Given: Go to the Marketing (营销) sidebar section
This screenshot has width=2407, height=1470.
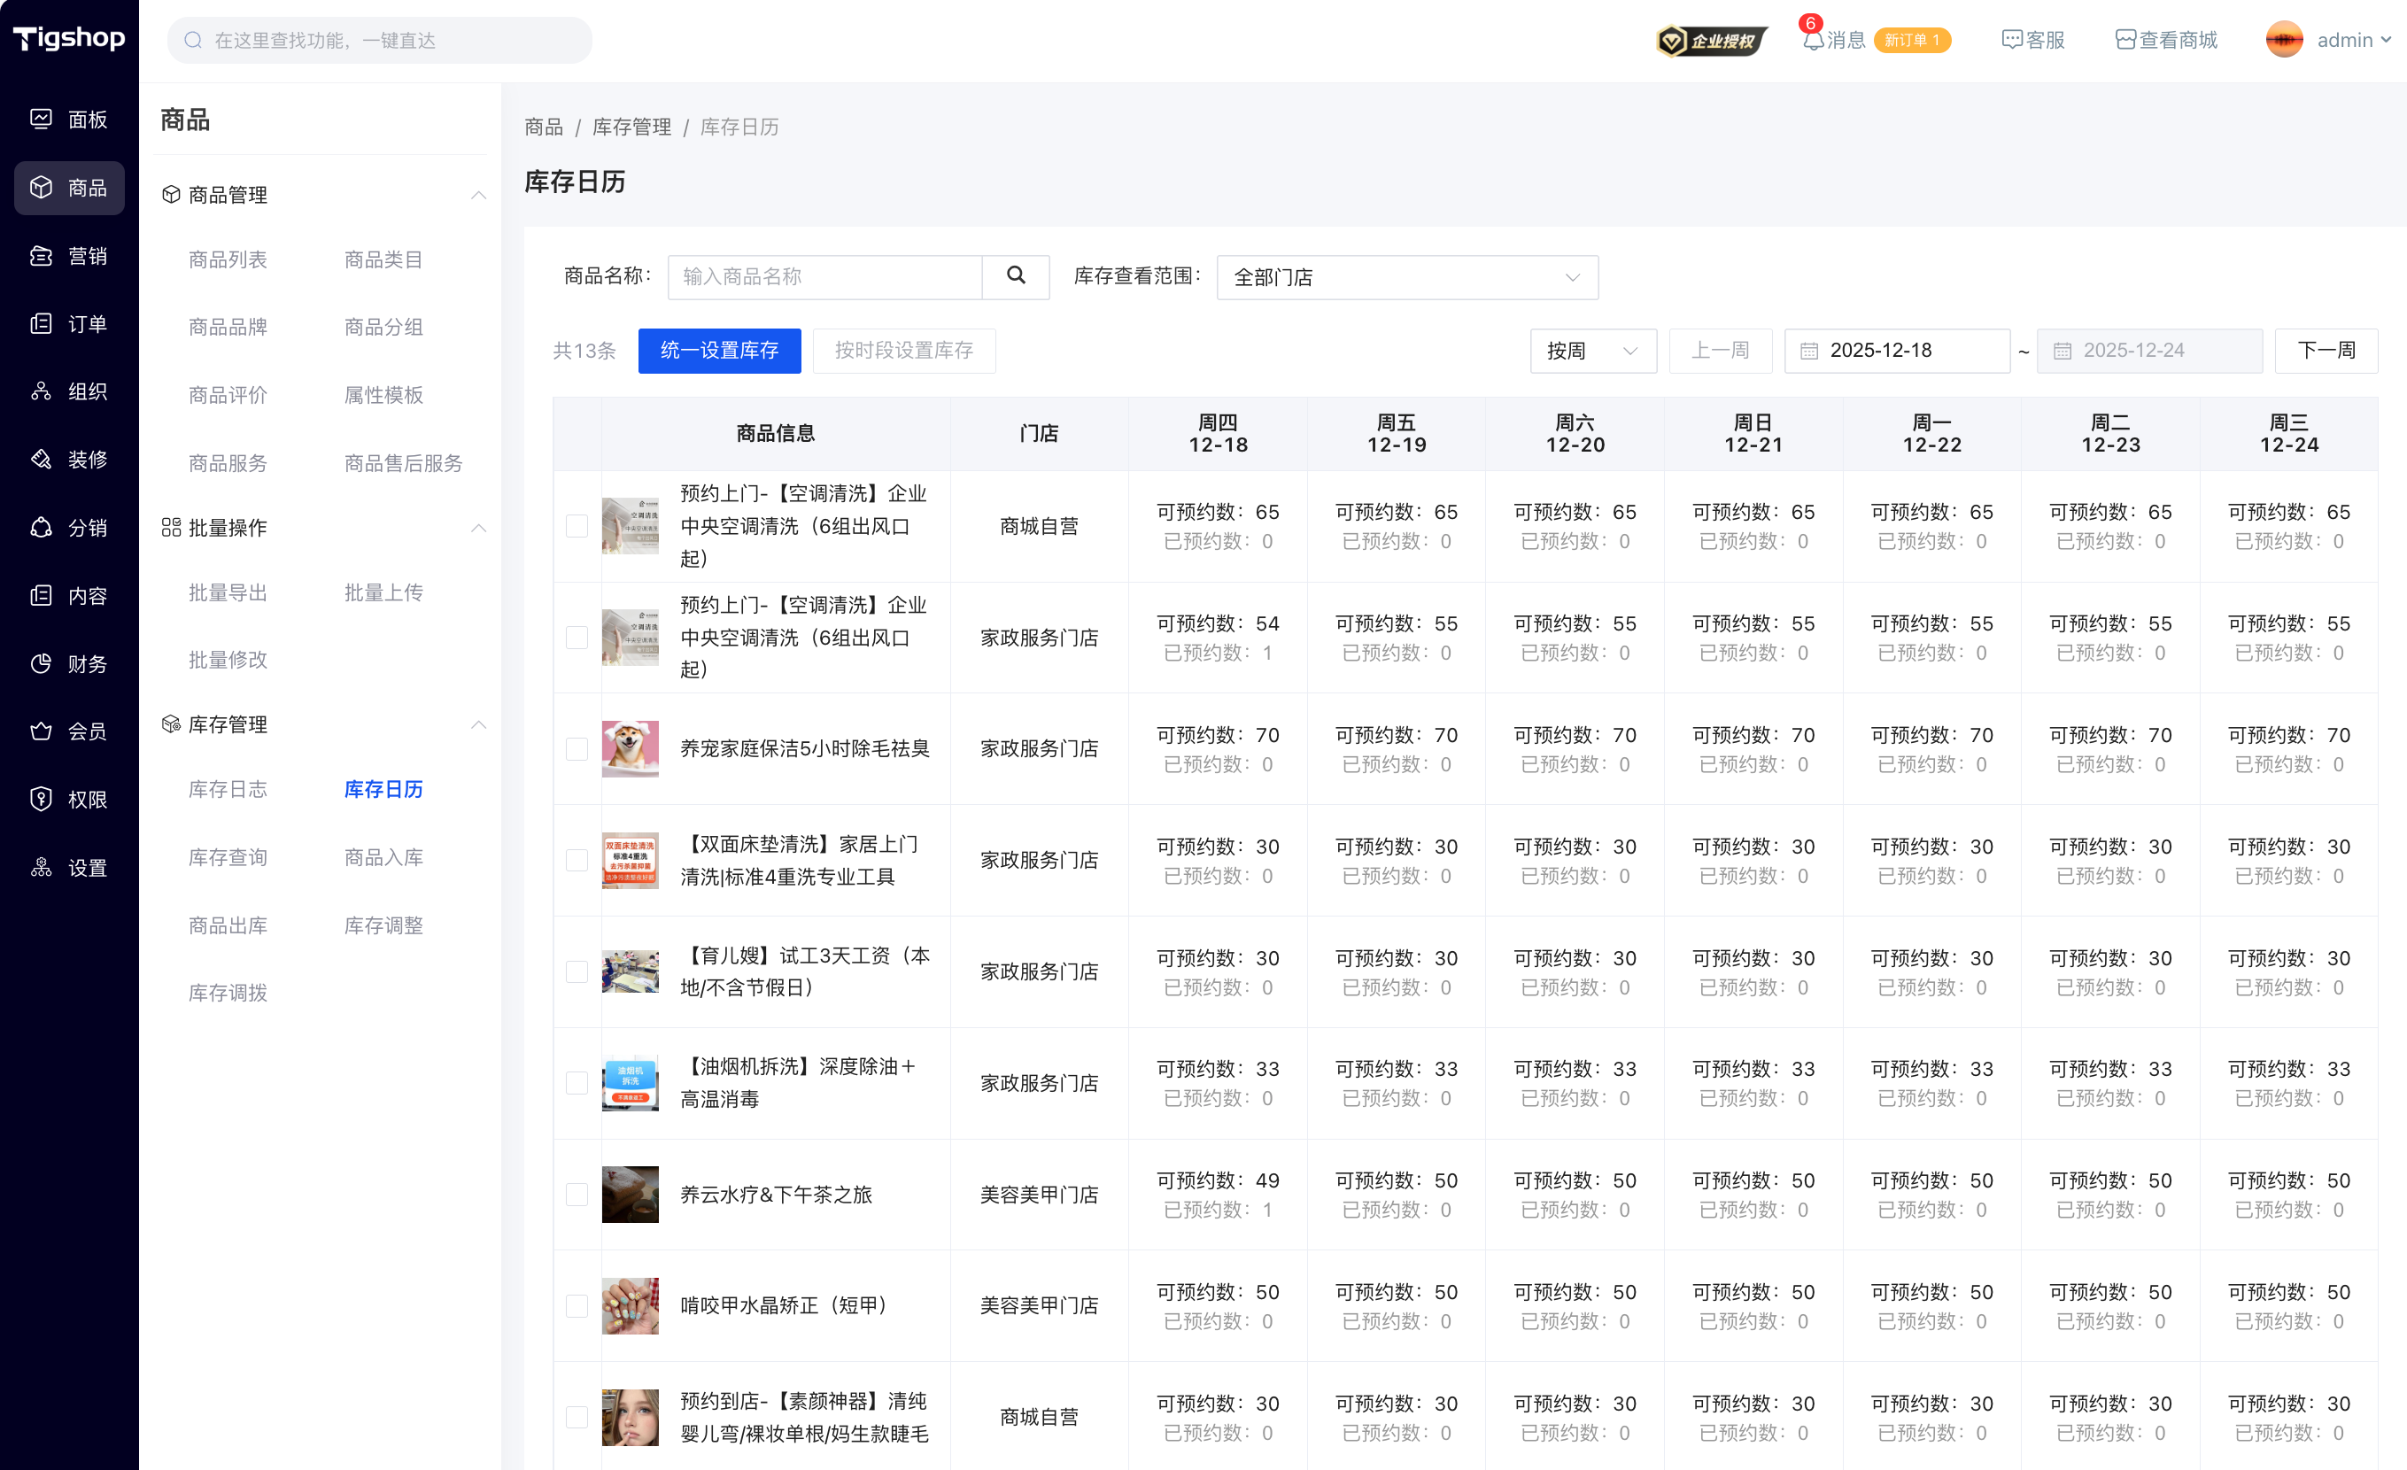Looking at the screenshot, I should tap(68, 256).
